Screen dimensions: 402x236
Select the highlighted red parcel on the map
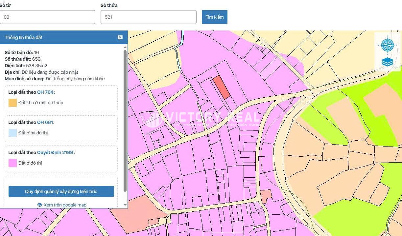[x=221, y=87]
